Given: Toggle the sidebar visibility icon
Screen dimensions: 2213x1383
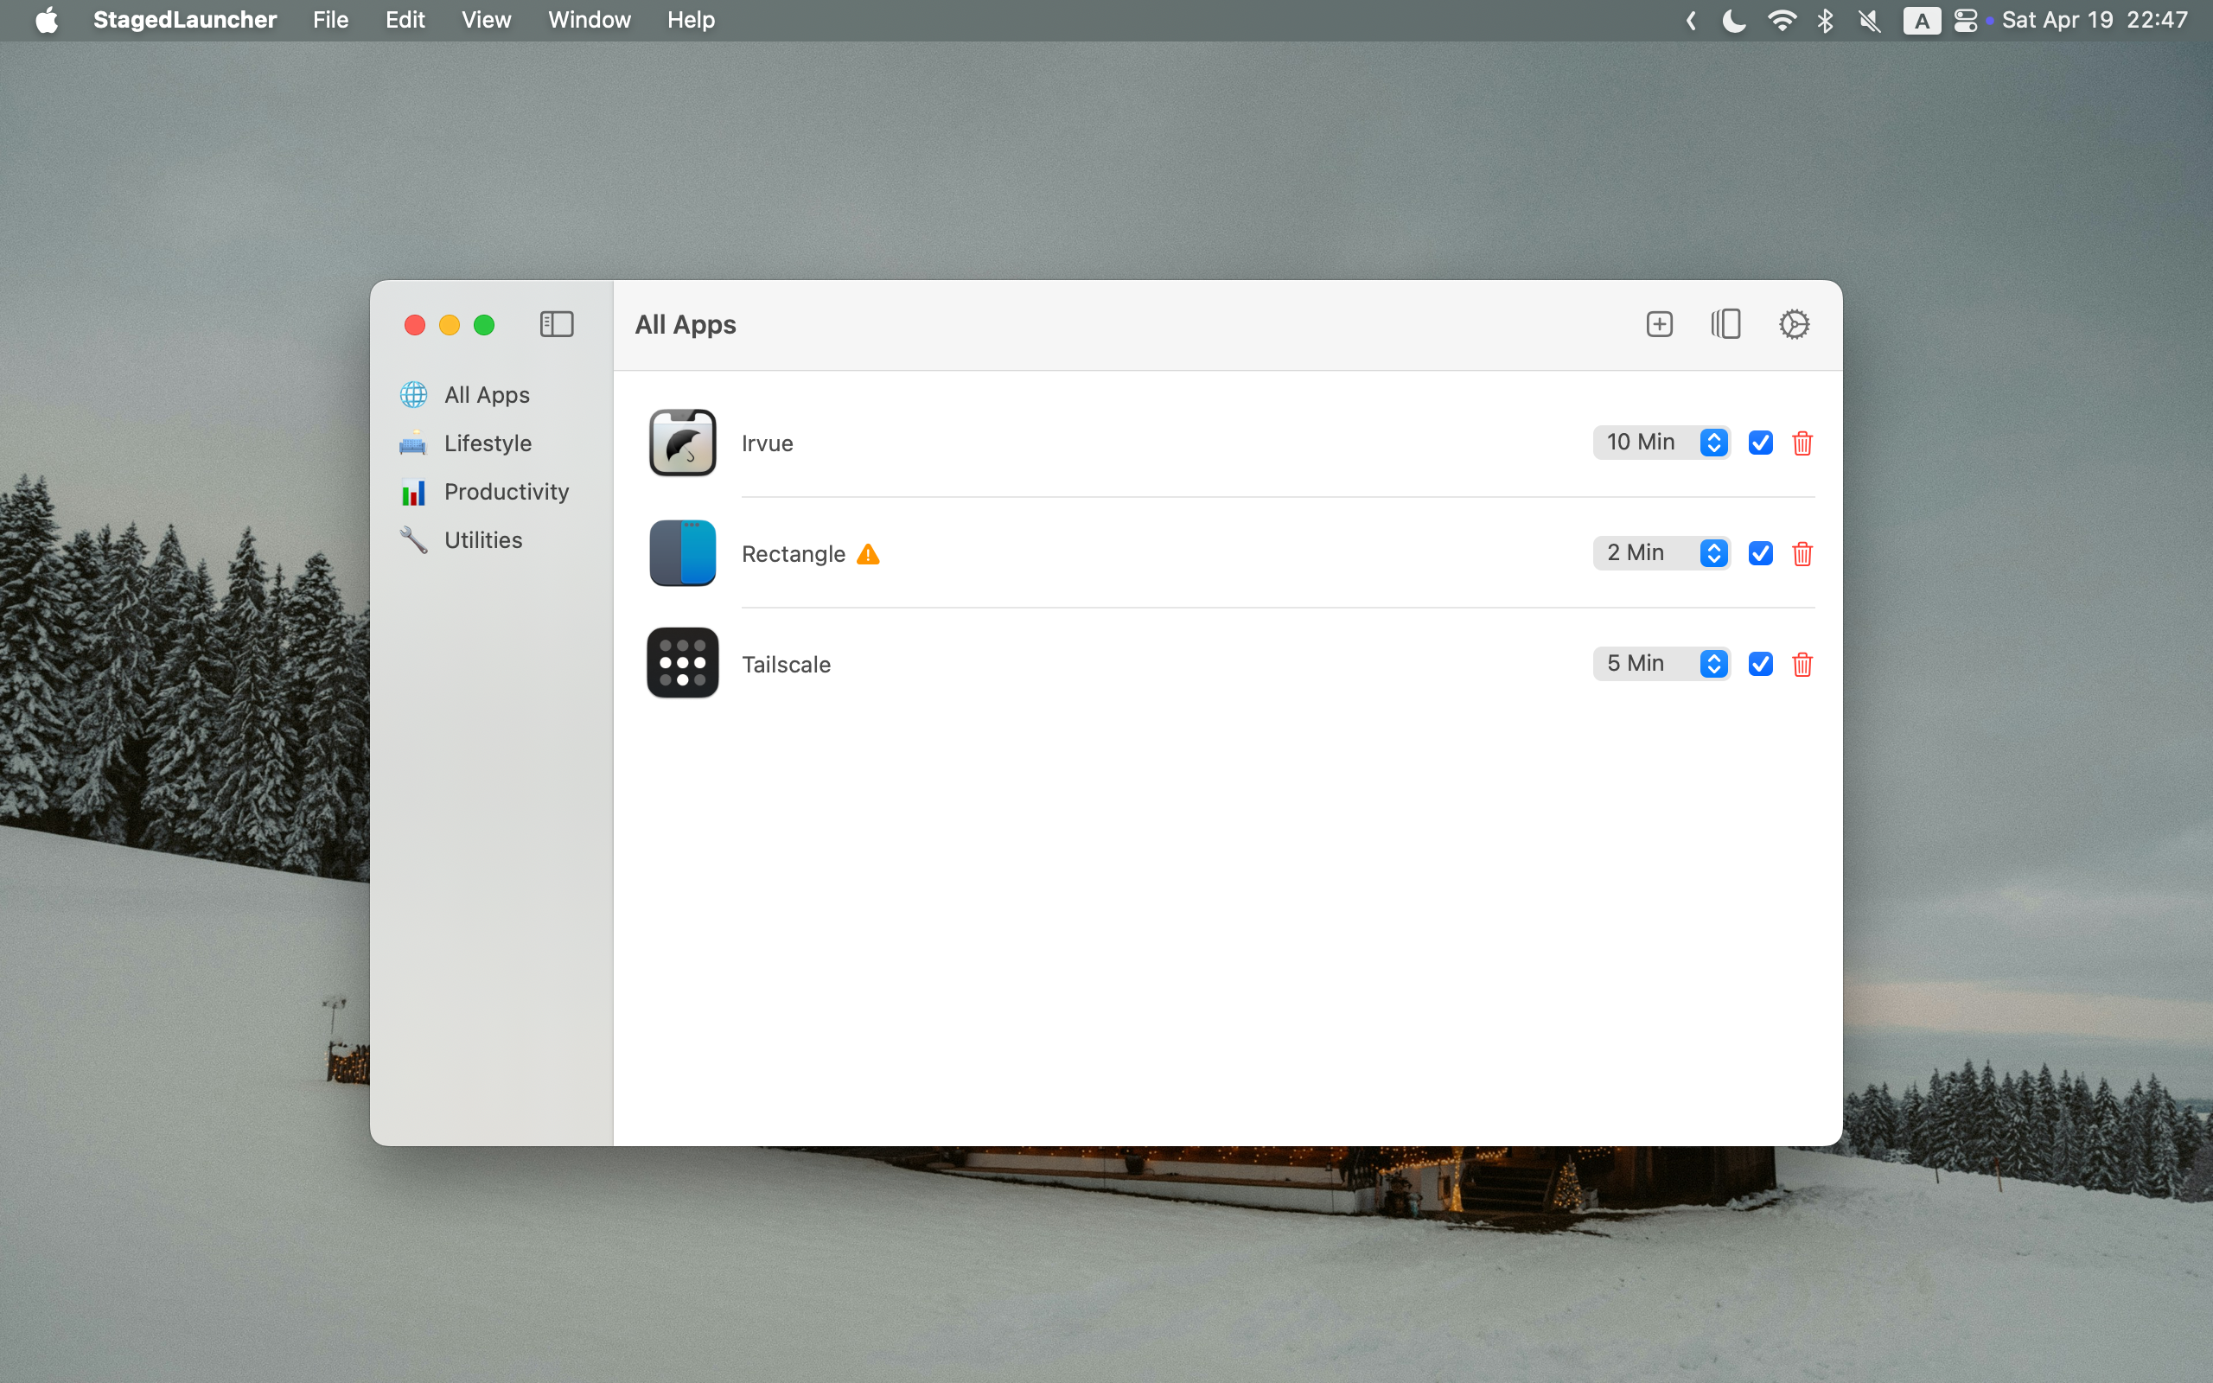Looking at the screenshot, I should tap(556, 324).
